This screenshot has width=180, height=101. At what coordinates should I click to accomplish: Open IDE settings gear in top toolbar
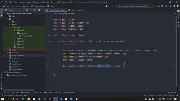pos(174,6)
